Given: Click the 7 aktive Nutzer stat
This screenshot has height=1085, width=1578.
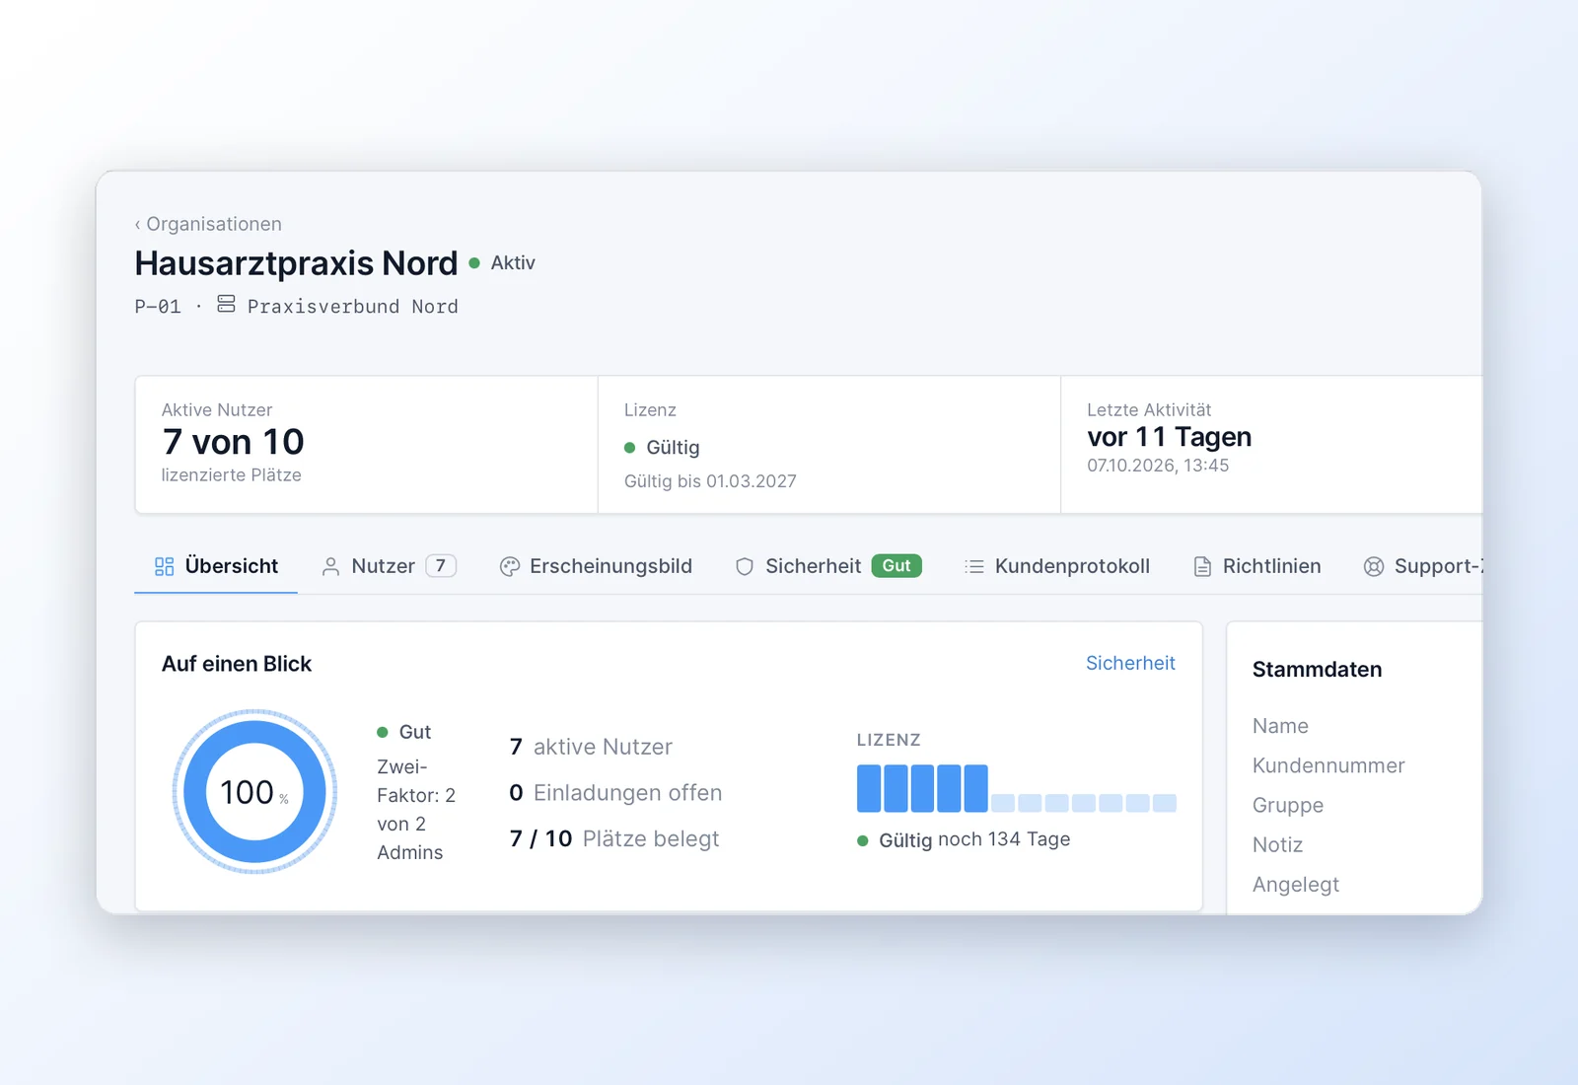Looking at the screenshot, I should 591,747.
